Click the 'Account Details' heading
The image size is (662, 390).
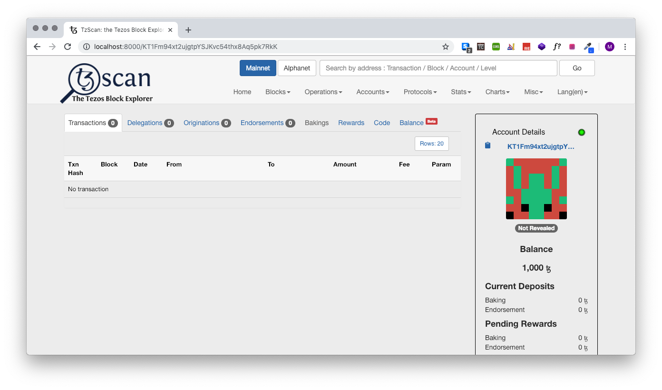[x=518, y=132]
